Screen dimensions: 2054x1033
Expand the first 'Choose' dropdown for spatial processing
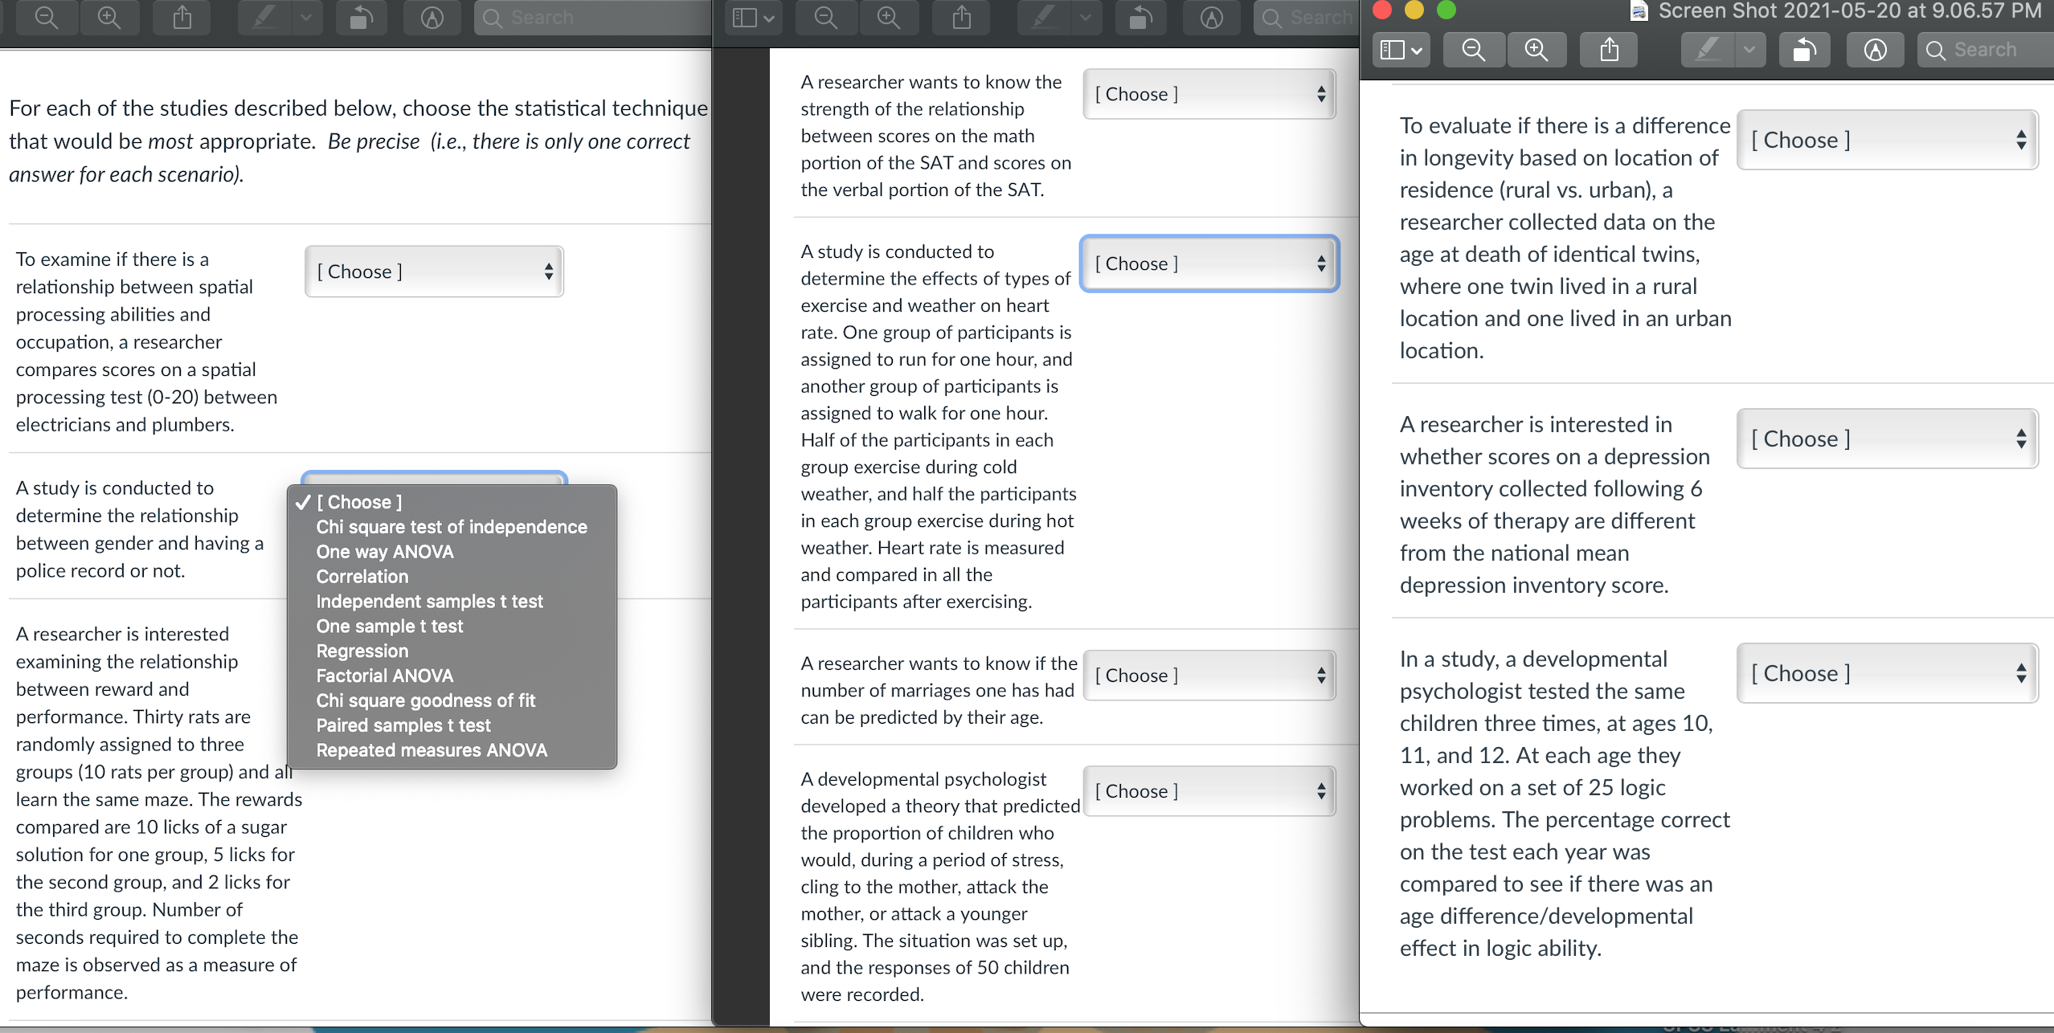[x=432, y=272]
